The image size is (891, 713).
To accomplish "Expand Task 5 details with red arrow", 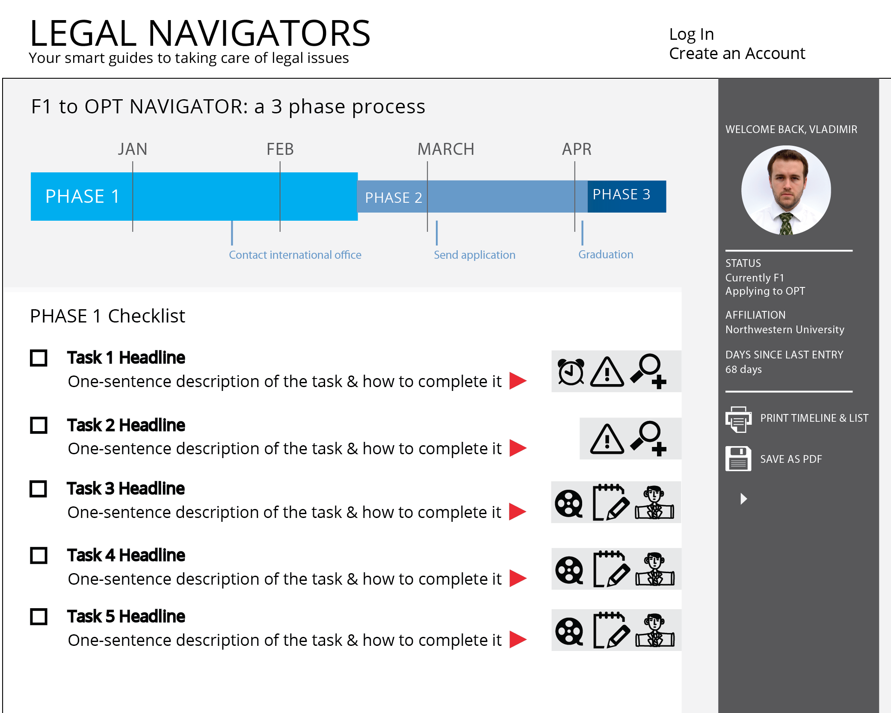I will tap(518, 639).
